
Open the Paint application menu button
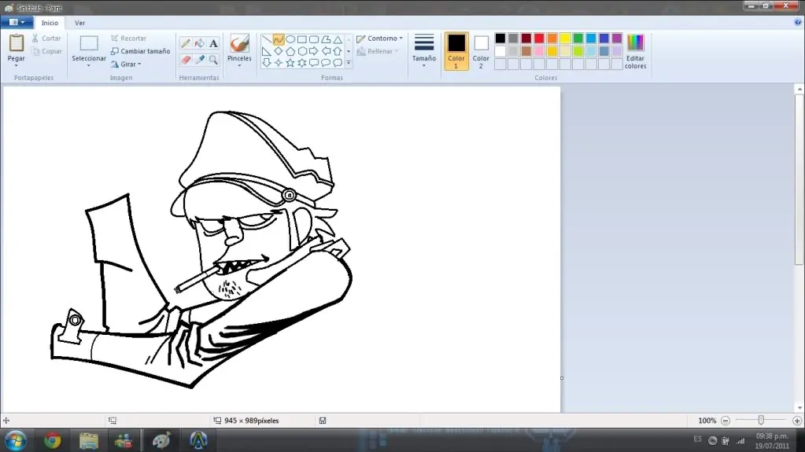coord(17,22)
